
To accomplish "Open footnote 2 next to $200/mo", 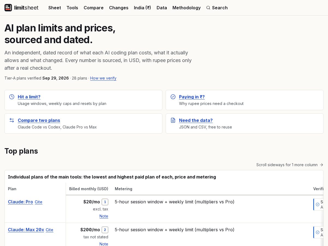I will [105, 230].
